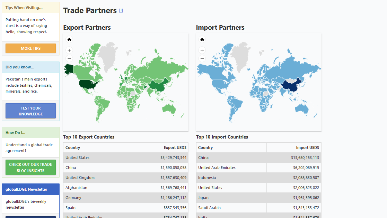Click the Export Partners heading

[x=87, y=28]
